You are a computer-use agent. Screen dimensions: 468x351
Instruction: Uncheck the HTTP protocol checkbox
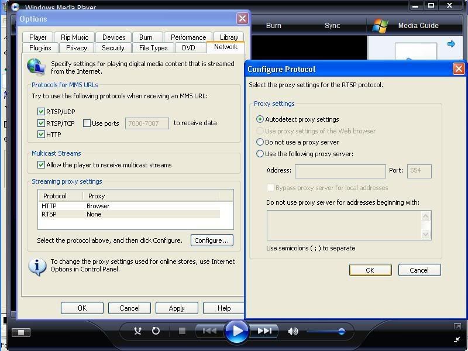click(41, 135)
